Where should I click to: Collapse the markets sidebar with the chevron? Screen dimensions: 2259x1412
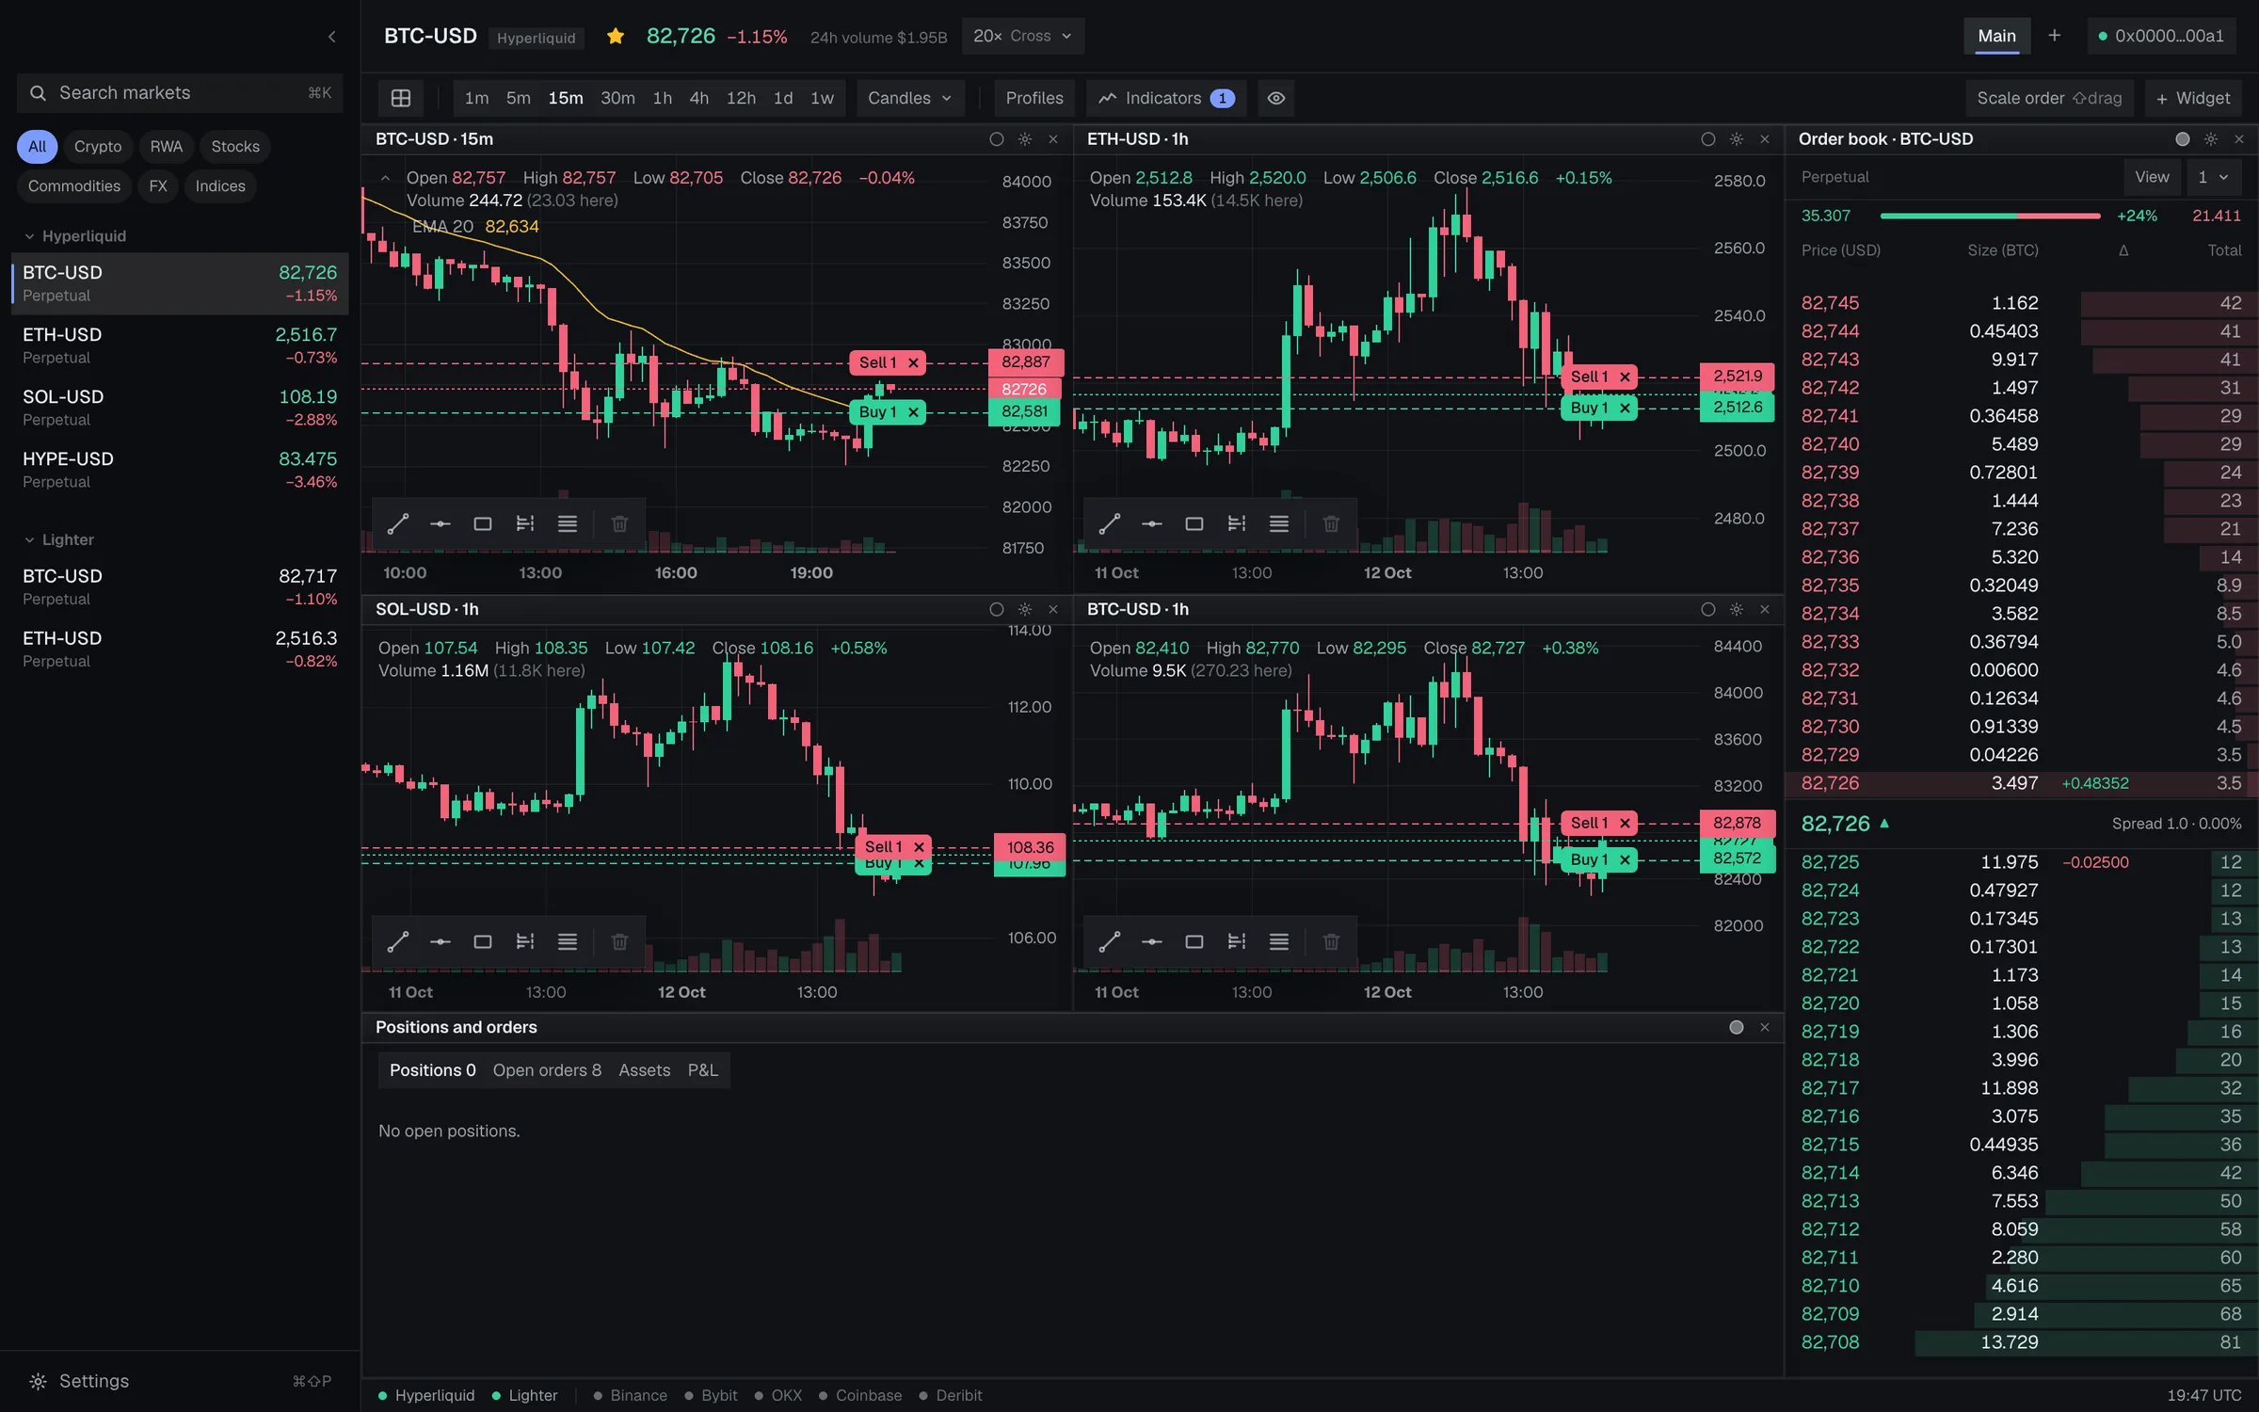click(331, 37)
